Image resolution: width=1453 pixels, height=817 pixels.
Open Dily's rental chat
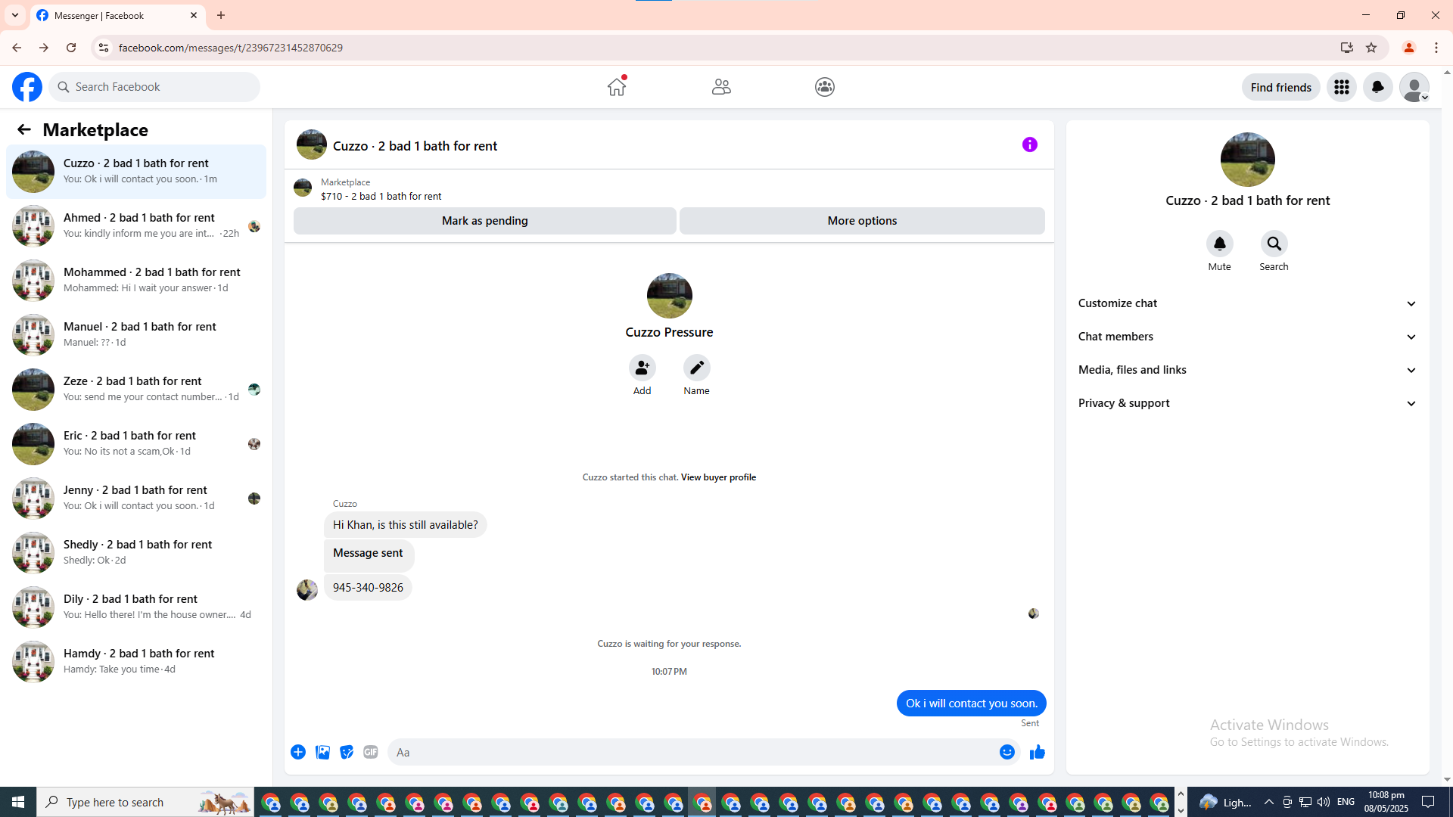[136, 607]
